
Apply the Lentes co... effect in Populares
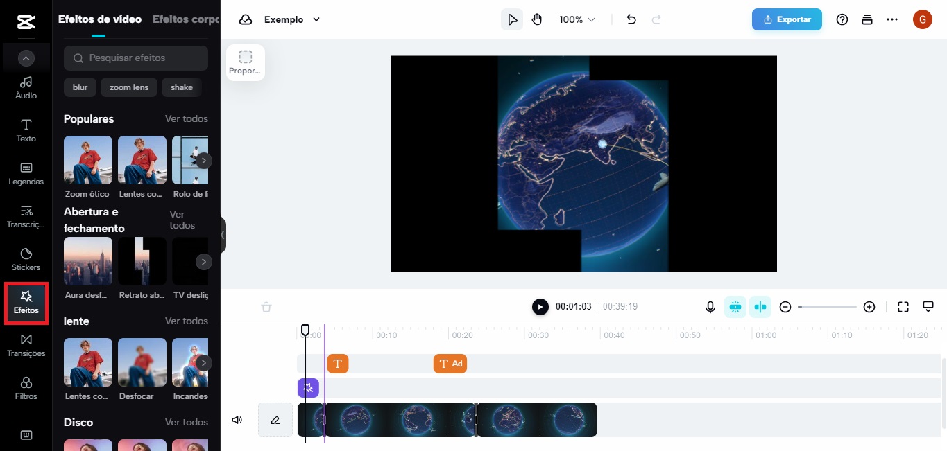[142, 160]
